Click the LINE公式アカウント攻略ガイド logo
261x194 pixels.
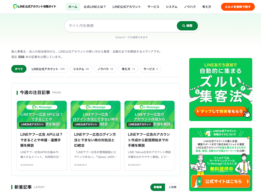point(34,6)
